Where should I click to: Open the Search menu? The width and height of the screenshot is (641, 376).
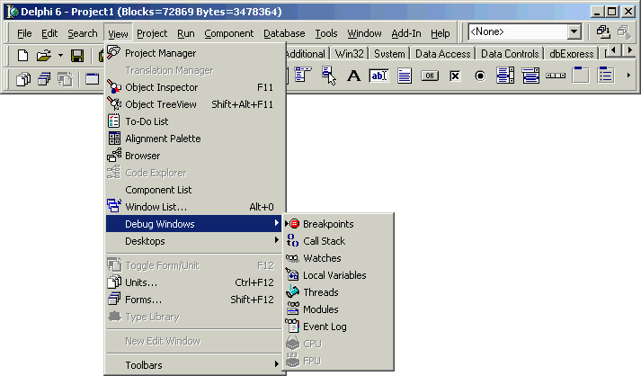pyautogui.click(x=83, y=33)
